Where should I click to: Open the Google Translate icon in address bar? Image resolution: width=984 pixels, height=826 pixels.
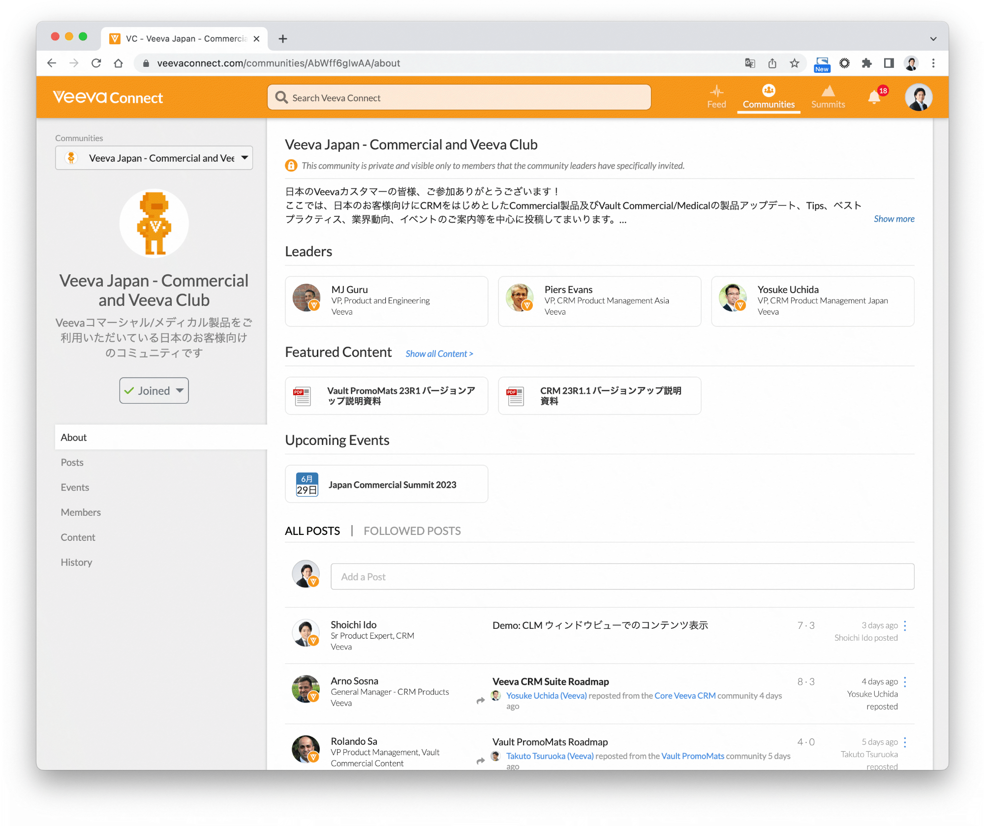click(x=750, y=63)
